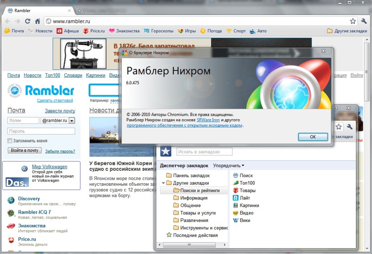Open the main window wrench menu
This screenshot has width=372, height=254.
tap(364, 21)
